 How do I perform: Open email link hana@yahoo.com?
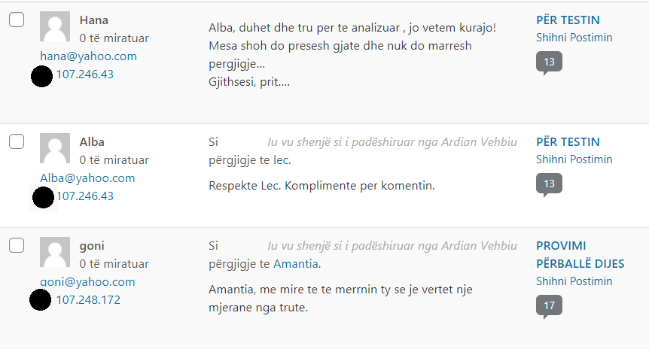[x=89, y=56]
